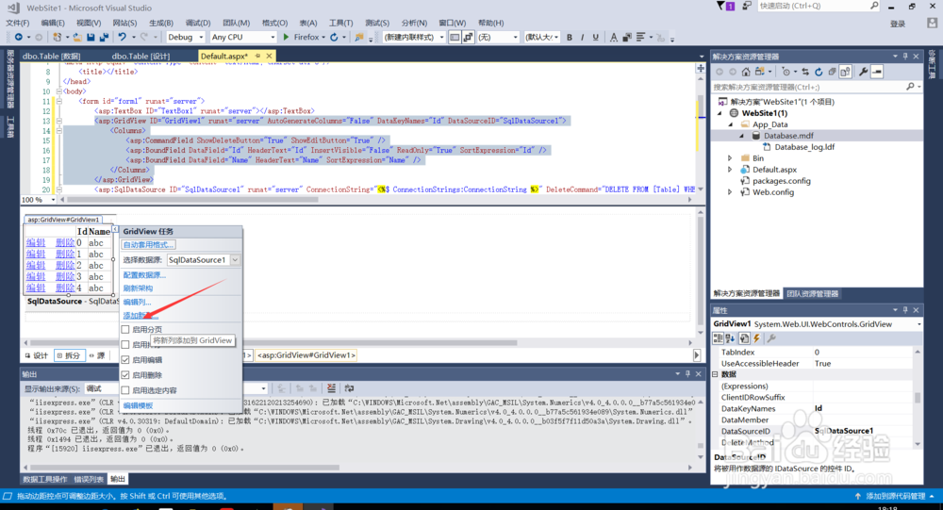This screenshot has width=943, height=510.
Task: Switch to dbo.Table [设计] tab
Action: click(141, 56)
